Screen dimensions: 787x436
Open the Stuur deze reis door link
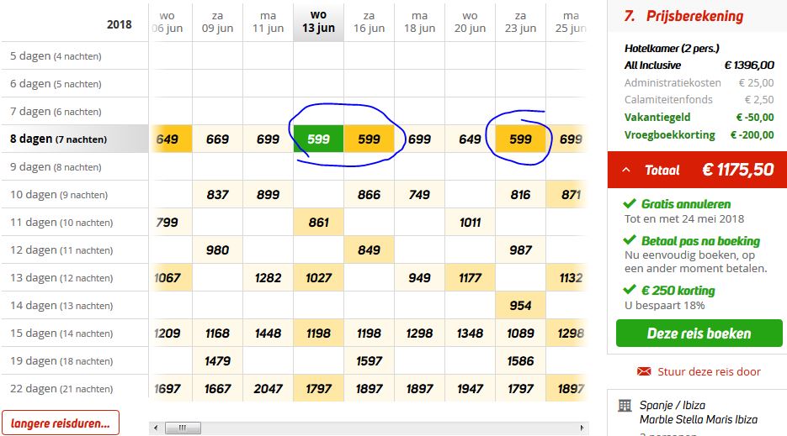click(709, 371)
